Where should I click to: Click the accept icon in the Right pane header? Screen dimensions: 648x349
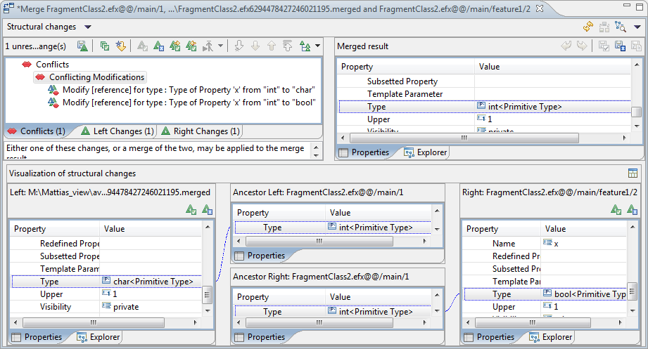pyautogui.click(x=616, y=209)
